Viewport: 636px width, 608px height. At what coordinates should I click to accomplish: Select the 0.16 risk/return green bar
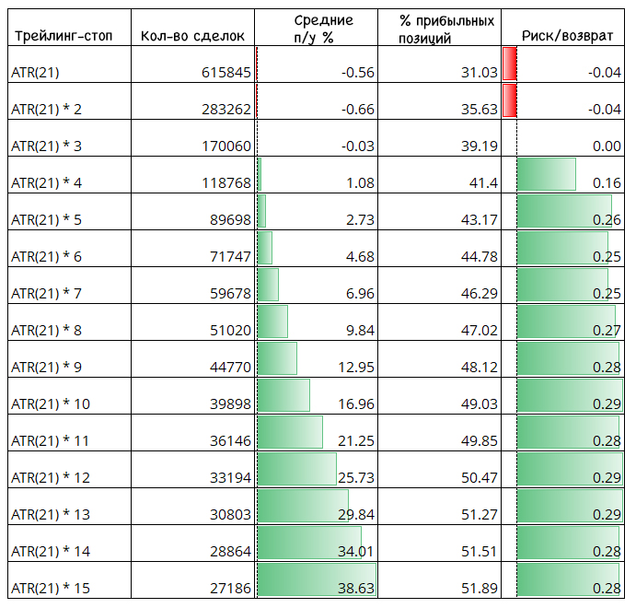coord(547,174)
